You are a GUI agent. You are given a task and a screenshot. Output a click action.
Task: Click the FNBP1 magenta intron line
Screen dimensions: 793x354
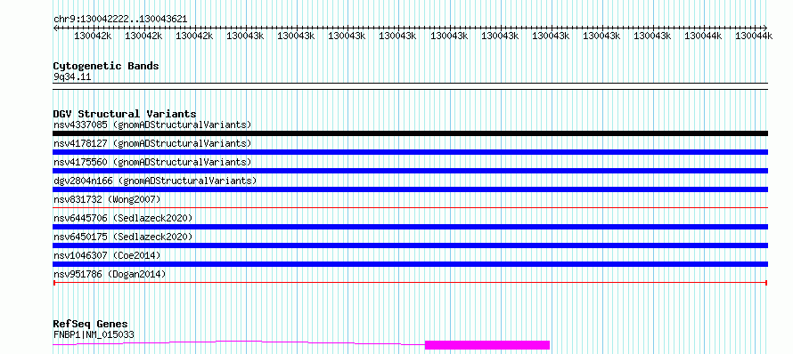pos(239,343)
